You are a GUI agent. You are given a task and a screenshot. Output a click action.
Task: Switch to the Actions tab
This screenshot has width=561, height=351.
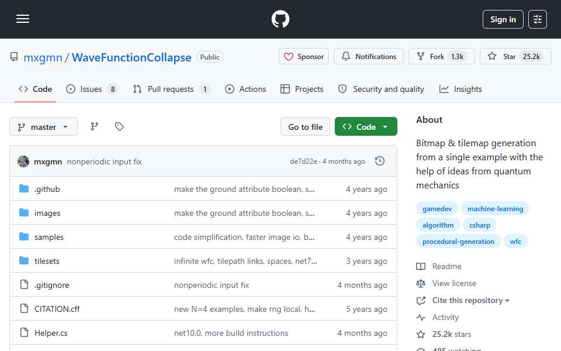(245, 89)
